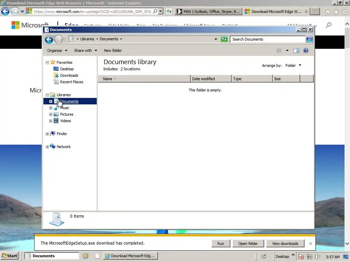The width and height of the screenshot is (350, 262).
Task: Click into the Search Documents field
Action: click(x=268, y=39)
